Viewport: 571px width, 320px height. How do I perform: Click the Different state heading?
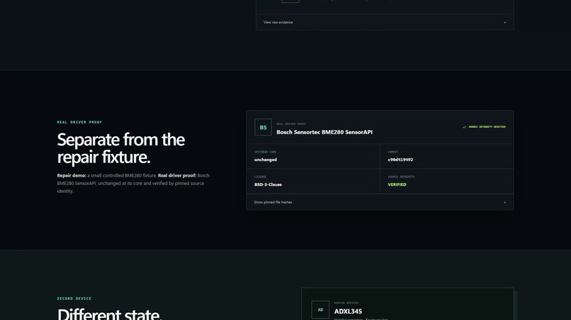click(x=109, y=314)
